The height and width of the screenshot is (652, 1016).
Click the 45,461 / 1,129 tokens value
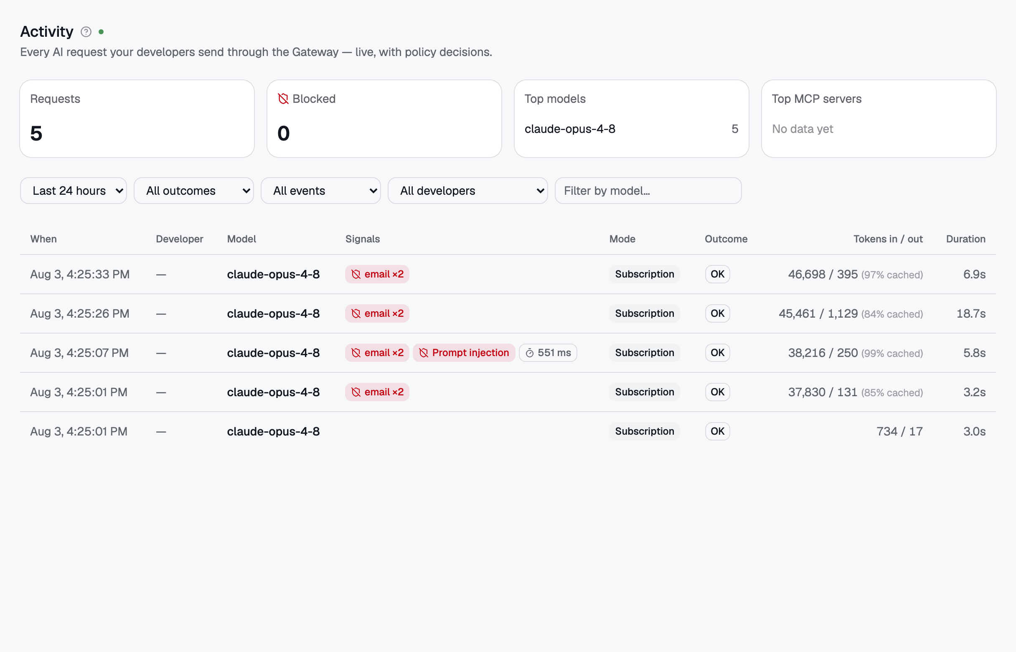pos(818,314)
